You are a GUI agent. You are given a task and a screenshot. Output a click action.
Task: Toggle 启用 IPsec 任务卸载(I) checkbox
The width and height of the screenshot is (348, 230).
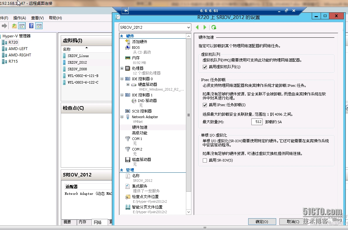point(205,105)
